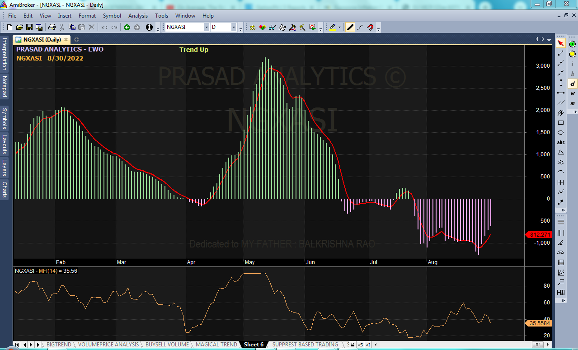Viewport: 578px width, 350px height.
Task: Open the Format menu
Action: click(x=87, y=16)
